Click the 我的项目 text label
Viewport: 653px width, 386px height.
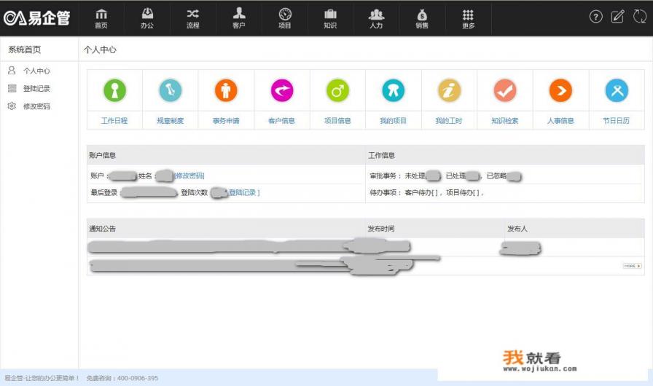tap(393, 121)
